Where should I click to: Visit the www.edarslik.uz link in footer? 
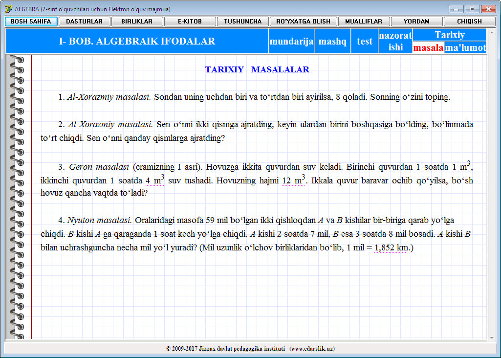[x=313, y=349]
